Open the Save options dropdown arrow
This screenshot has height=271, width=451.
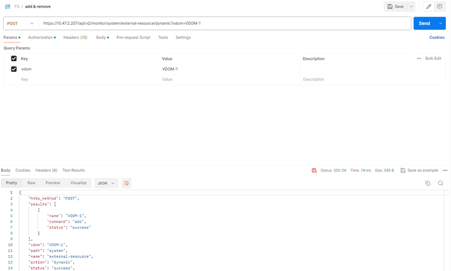click(x=412, y=6)
